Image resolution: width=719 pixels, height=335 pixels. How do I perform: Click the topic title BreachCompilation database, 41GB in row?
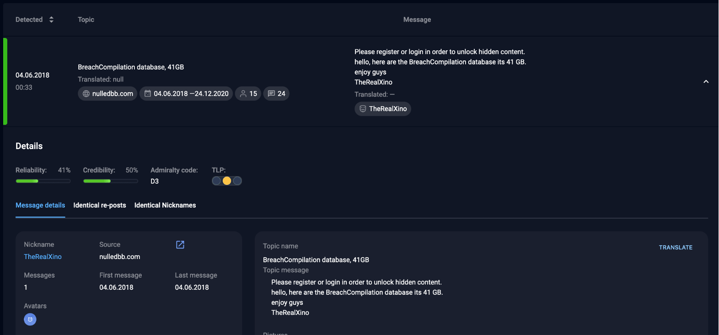point(131,67)
